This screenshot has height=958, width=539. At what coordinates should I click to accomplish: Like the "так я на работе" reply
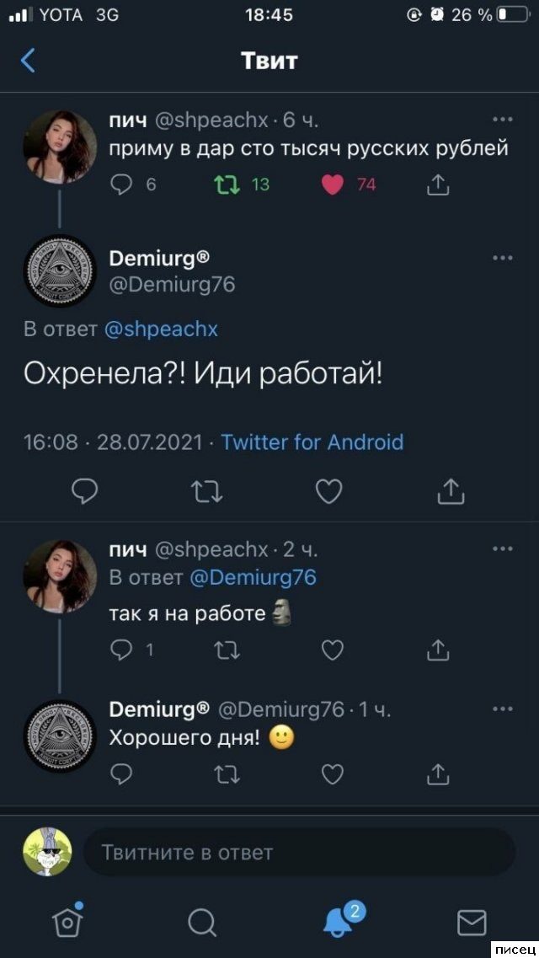(333, 650)
